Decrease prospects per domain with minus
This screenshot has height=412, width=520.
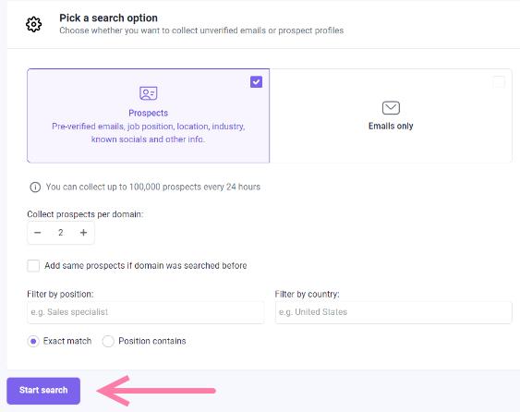[38, 233]
